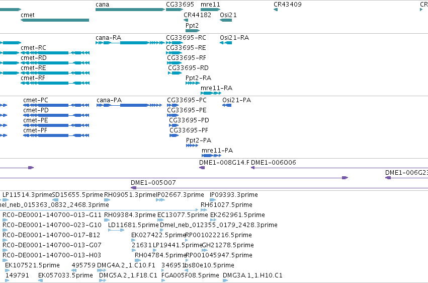Select protein Ppt2-PA glyph
The width and height of the screenshot is (428, 283).
click(192, 146)
